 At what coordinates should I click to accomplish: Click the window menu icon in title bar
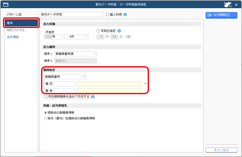[5, 5]
